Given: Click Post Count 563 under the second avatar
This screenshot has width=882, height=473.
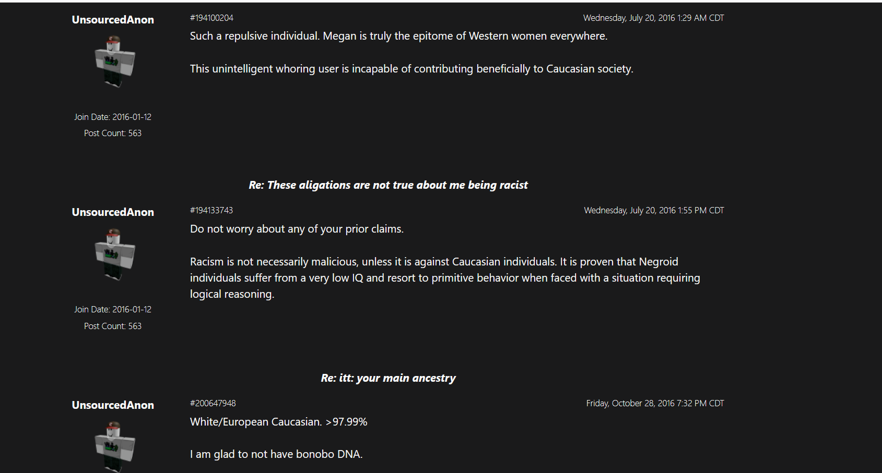Looking at the screenshot, I should point(113,326).
